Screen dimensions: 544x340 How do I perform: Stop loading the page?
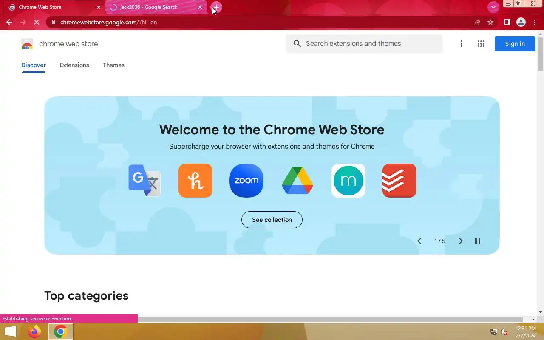(x=37, y=22)
